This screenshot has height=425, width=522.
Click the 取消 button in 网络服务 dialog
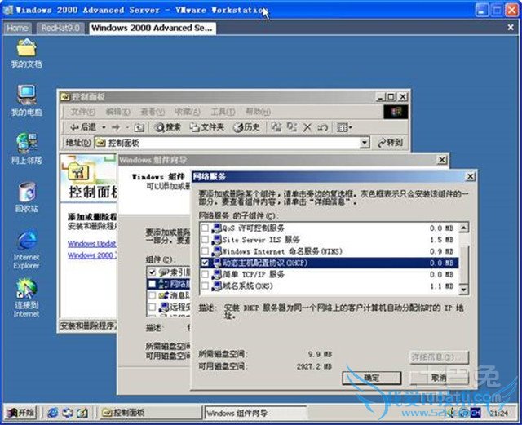(440, 378)
